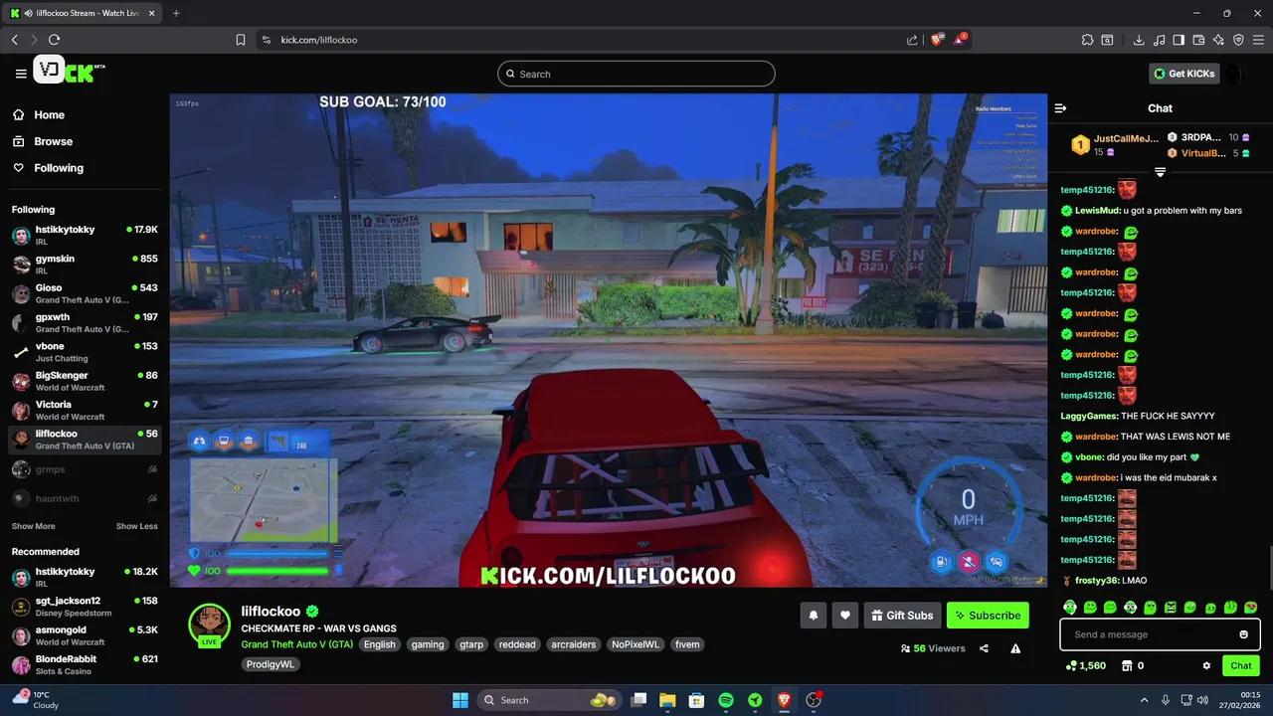
Task: Open gymskin channel in the sidebar
Action: tap(85, 265)
